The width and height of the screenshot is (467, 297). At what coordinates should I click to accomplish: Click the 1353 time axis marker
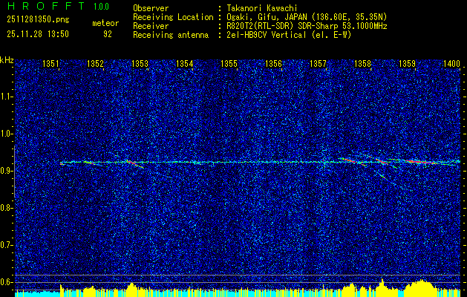(140, 63)
